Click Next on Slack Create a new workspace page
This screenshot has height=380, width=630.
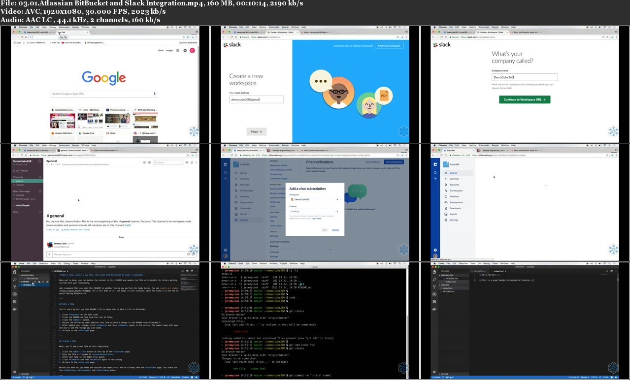(257, 131)
